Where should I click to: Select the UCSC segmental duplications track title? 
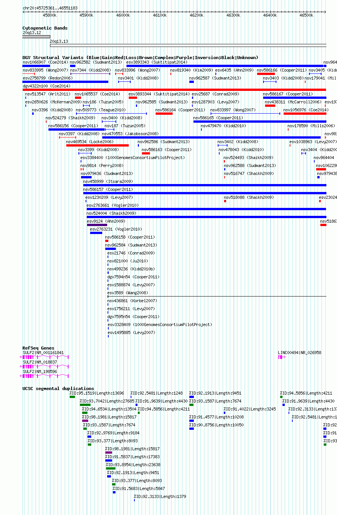(58, 389)
